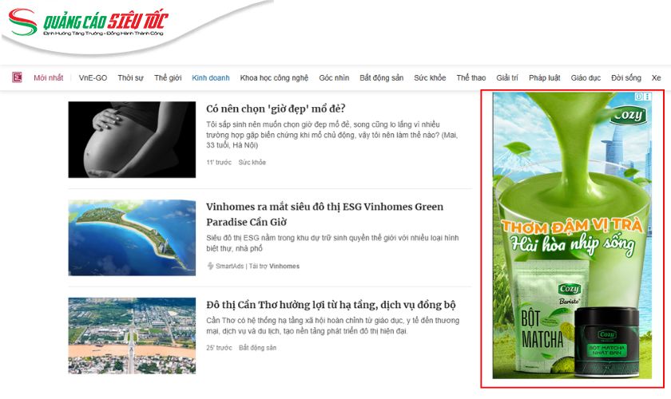Select the Thế giới menu item
Image resolution: width=671 pixels, height=399 pixels.
click(168, 78)
